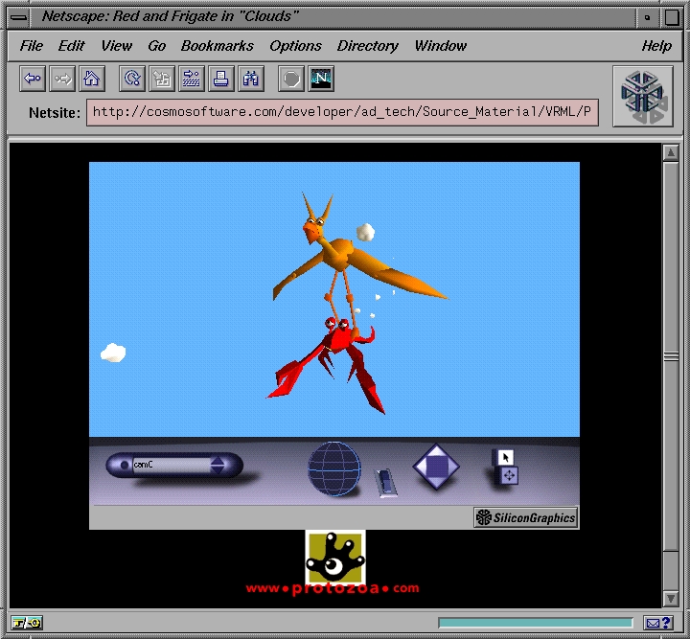Click the trackball sphere navigation control
Screen dimensions: 690x639
tap(333, 468)
